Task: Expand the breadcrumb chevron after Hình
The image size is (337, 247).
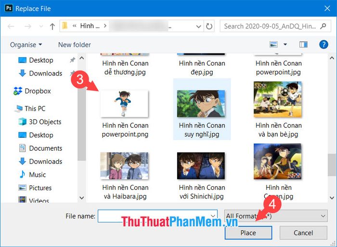Action: 105,26
